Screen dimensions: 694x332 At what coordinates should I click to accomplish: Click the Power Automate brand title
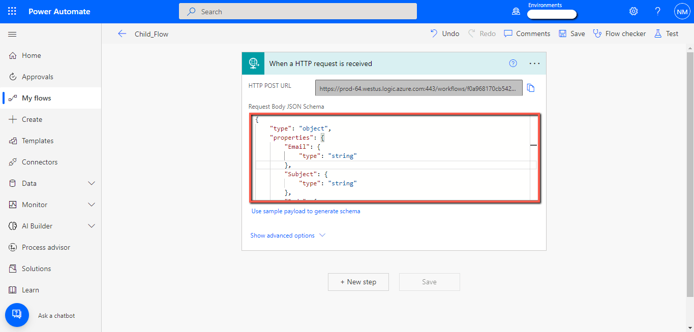pyautogui.click(x=59, y=11)
